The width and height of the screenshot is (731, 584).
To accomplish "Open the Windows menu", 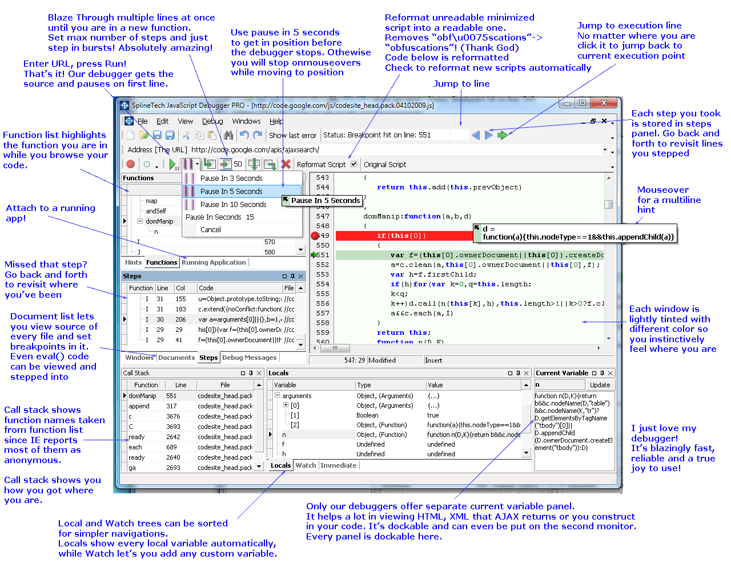I will pyautogui.click(x=246, y=121).
